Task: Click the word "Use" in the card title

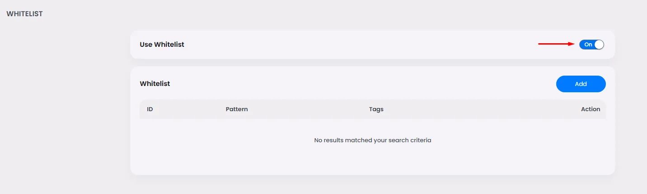Action: pyautogui.click(x=146, y=45)
